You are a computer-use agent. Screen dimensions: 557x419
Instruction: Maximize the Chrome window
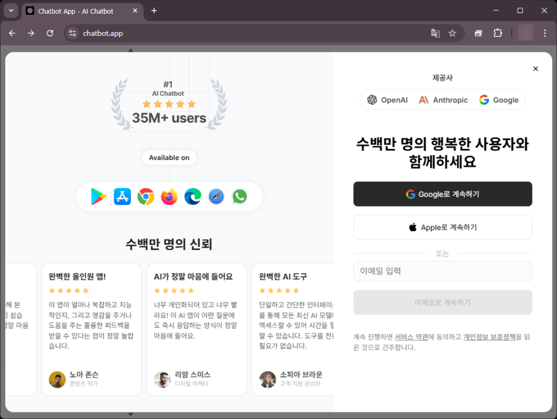tap(520, 11)
